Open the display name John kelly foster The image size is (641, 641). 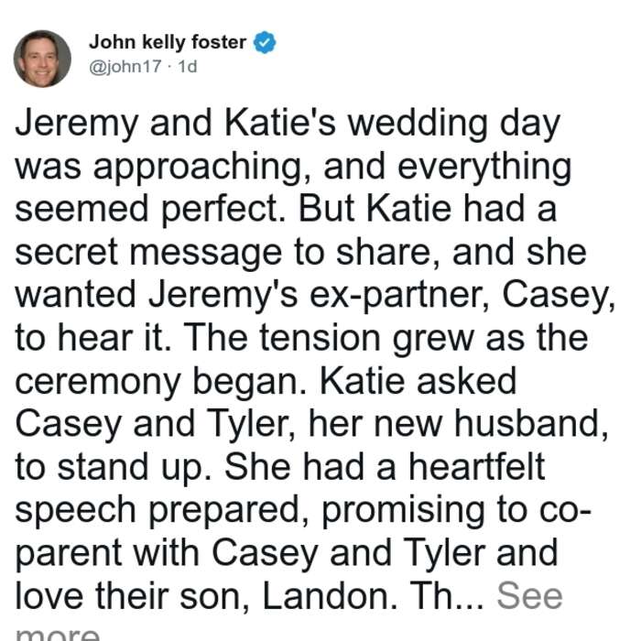pyautogui.click(x=168, y=42)
